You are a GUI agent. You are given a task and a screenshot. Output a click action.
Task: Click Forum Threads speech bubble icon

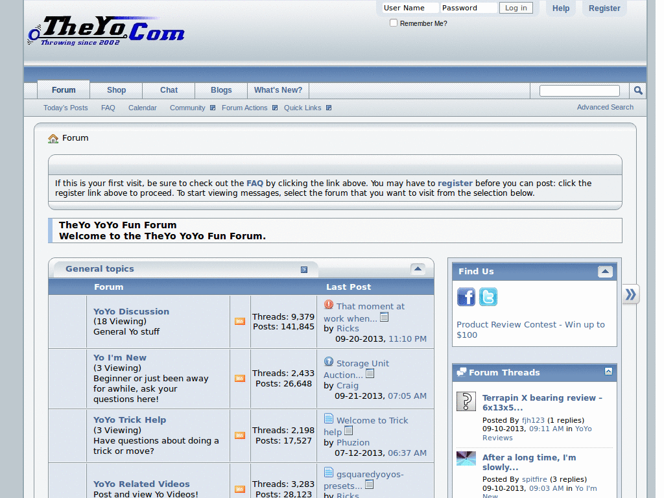point(461,372)
